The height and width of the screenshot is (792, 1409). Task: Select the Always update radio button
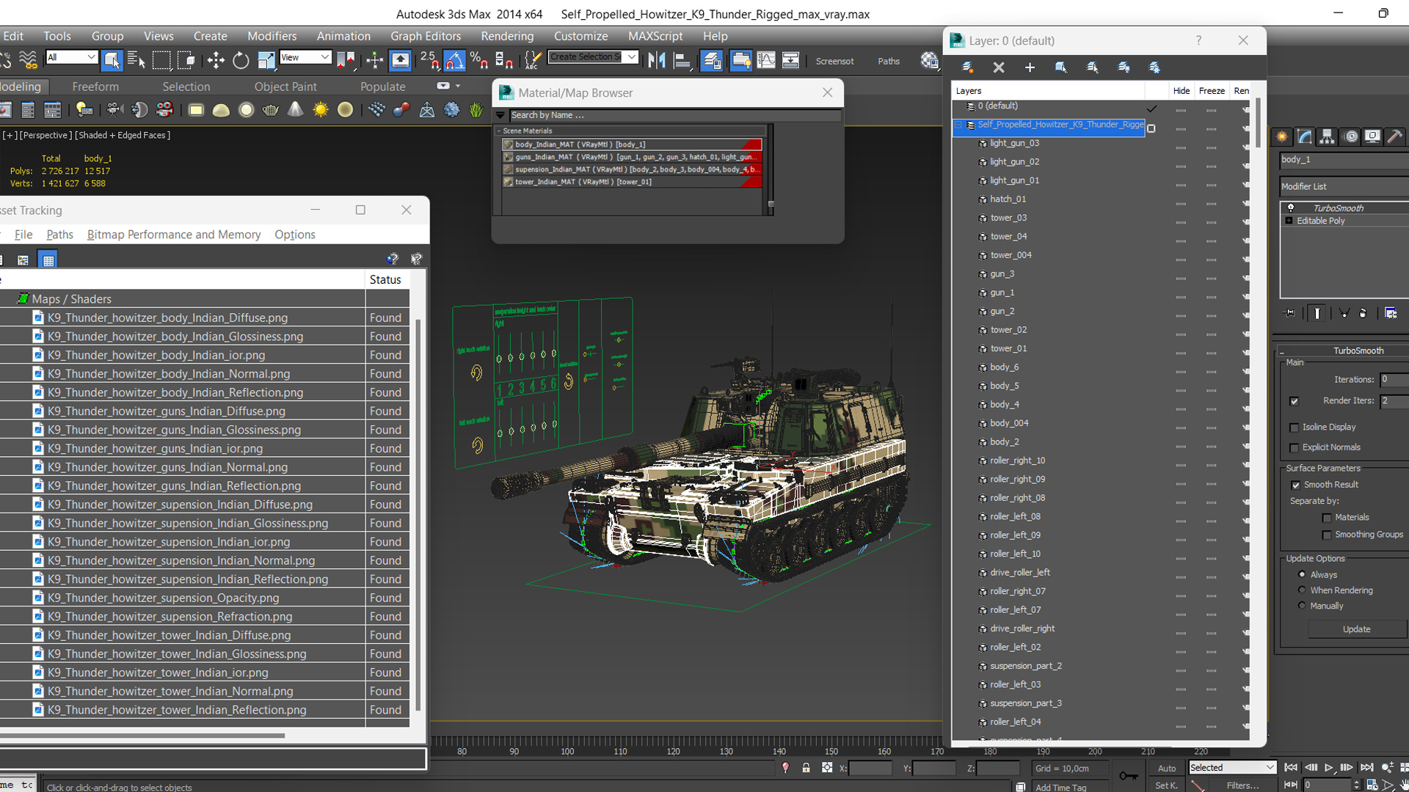click(1302, 574)
